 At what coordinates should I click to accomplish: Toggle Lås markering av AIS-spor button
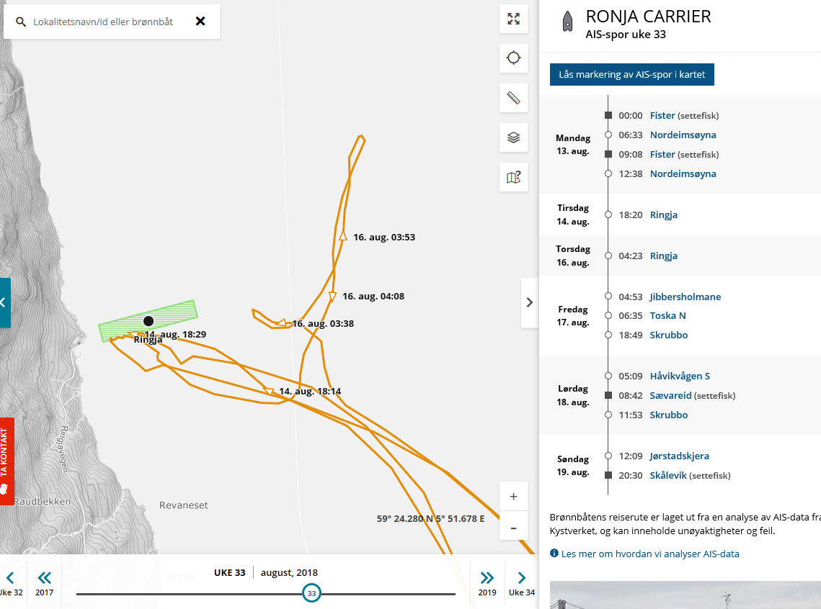point(631,74)
